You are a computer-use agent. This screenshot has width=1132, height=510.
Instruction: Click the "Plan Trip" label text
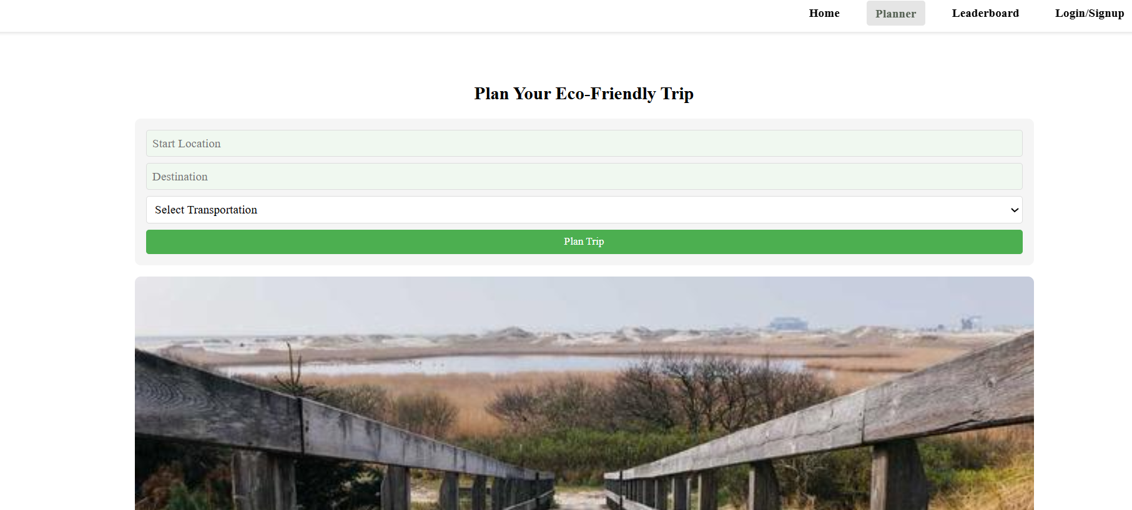584,242
